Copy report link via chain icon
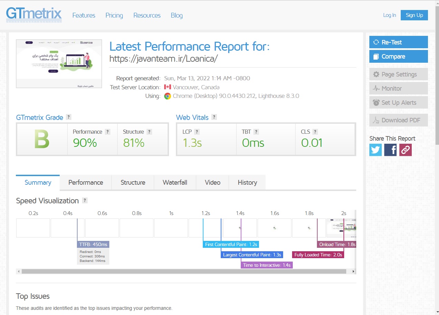 pos(406,150)
